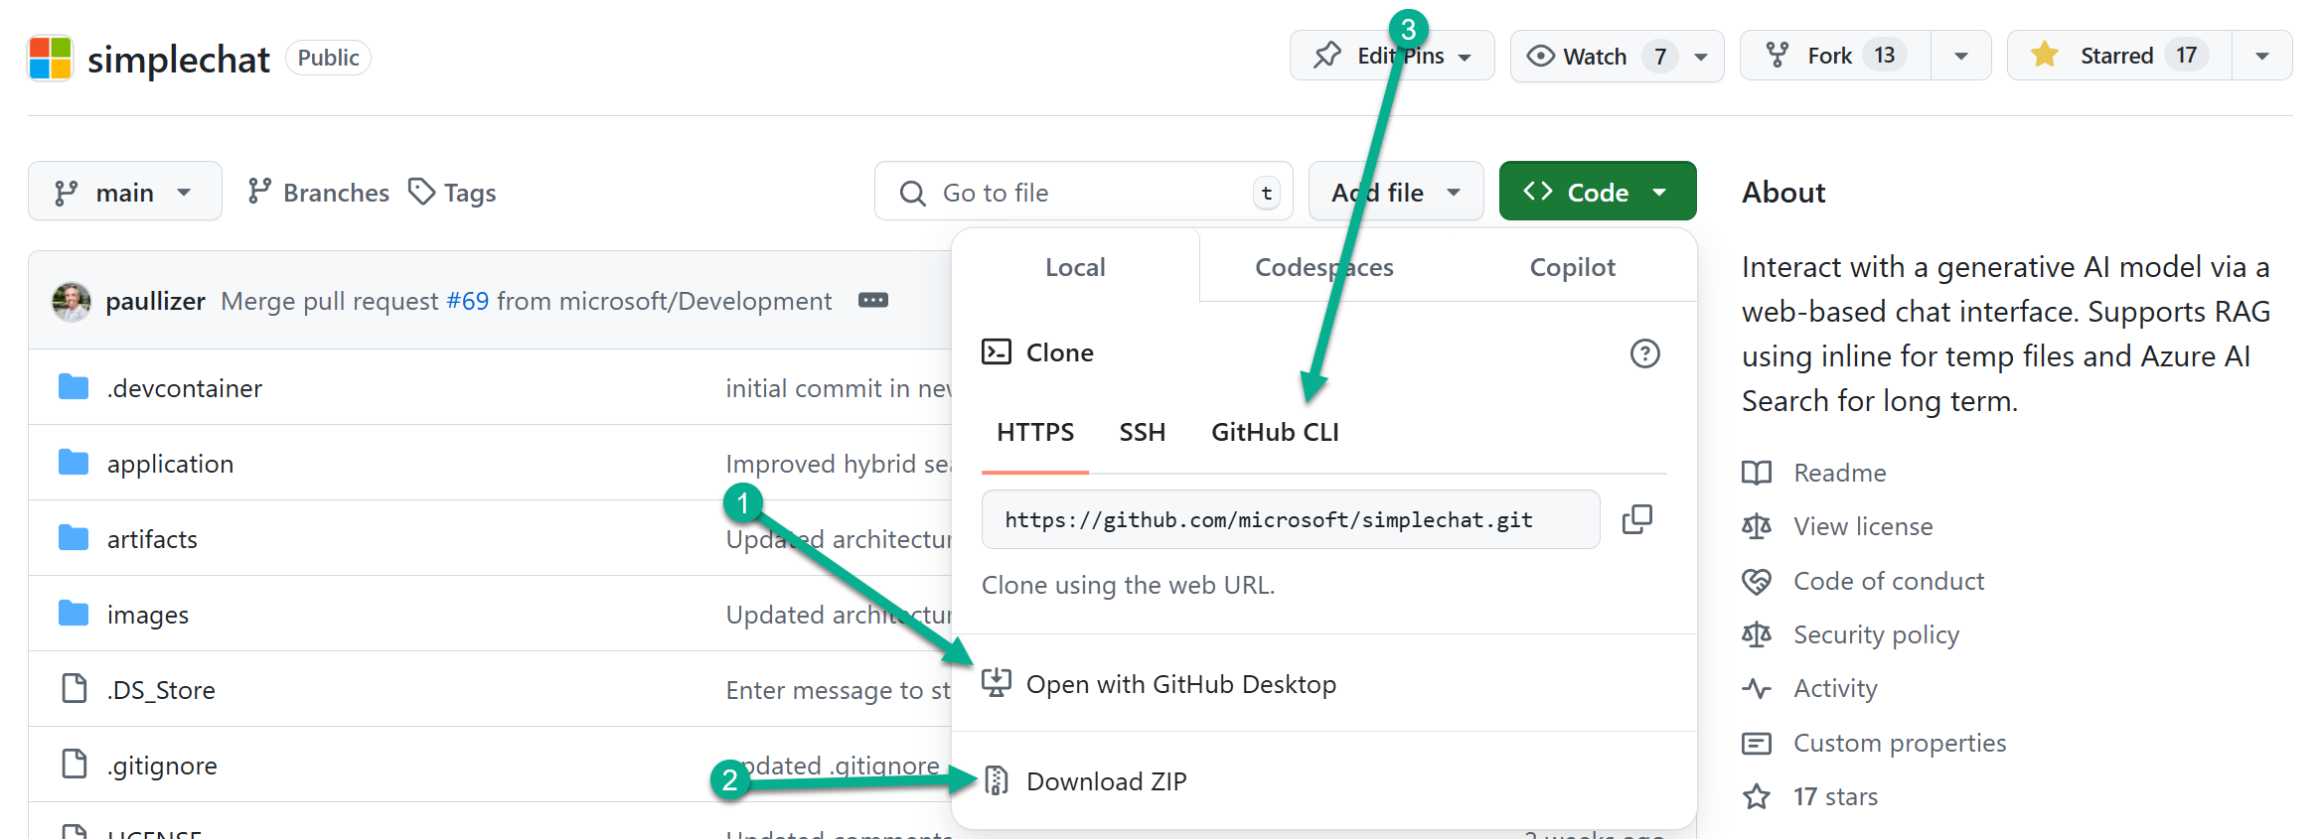Open the Add file dropdown
The height and width of the screenshot is (839, 2321).
(1396, 192)
